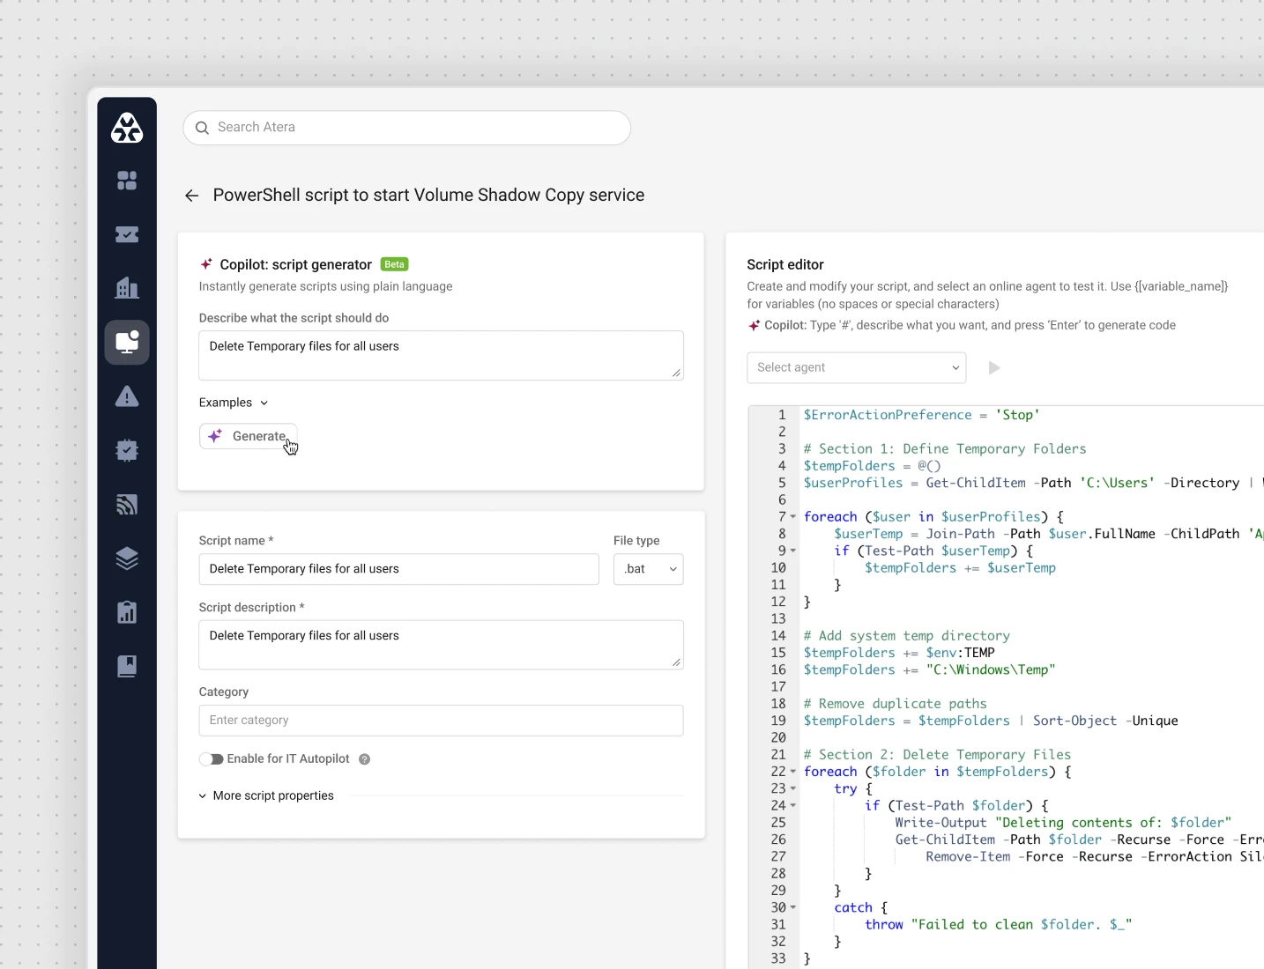This screenshot has width=1264, height=969.
Task: Click the '# Remove duplicate paths' comment
Action: [896, 704]
